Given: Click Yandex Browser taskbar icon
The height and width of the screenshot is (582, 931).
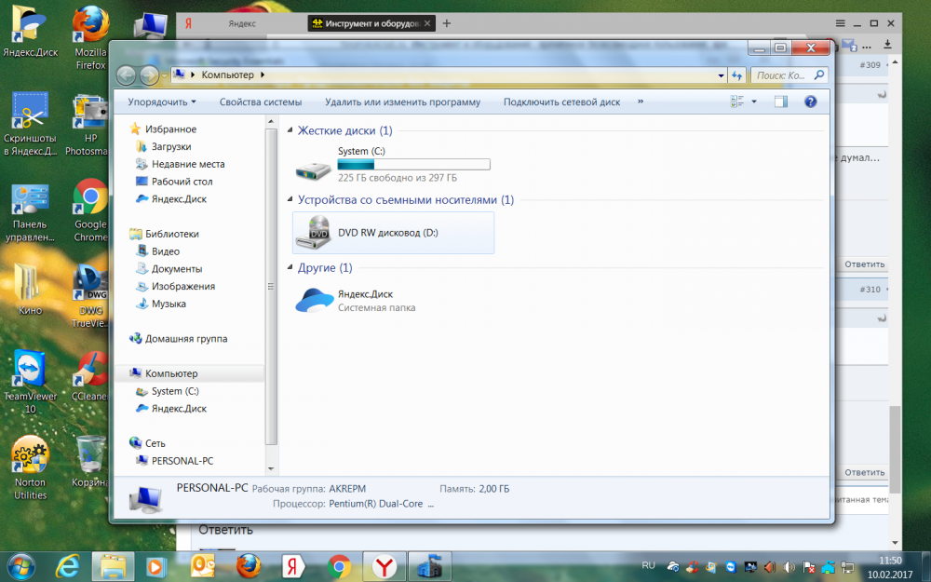Looking at the screenshot, I should pos(385,566).
